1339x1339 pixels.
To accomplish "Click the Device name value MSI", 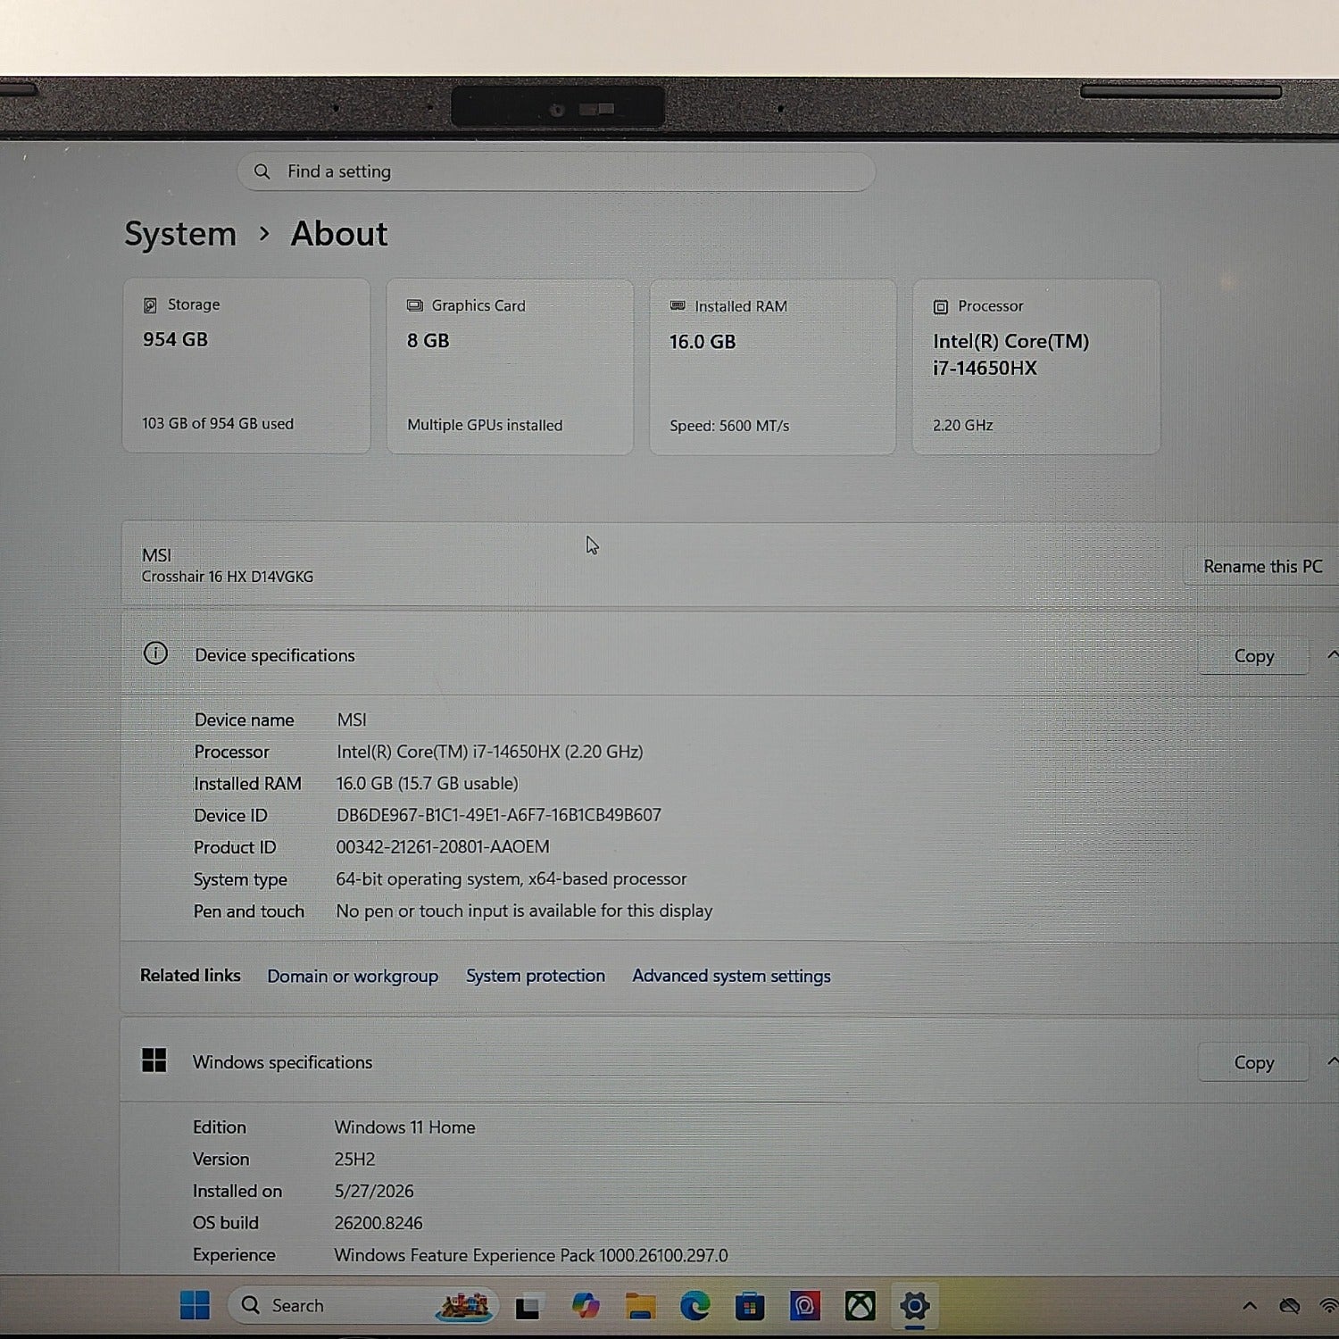I will [352, 719].
